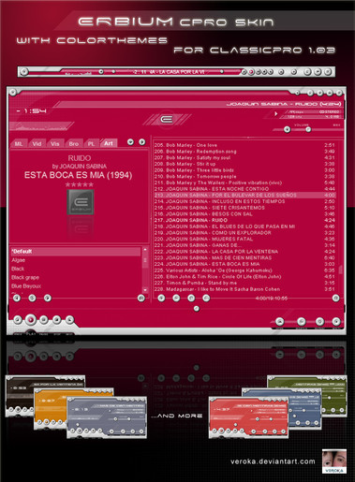Switch to the PL tab
355x482 pixels.
[x=91, y=143]
